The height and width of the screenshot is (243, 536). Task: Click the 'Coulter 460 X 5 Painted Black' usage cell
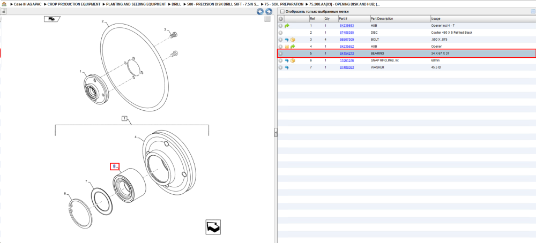click(x=451, y=33)
